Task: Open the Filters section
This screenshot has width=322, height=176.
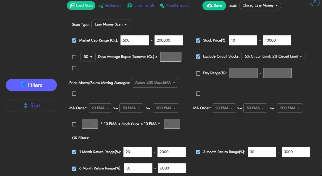Action: click(31, 85)
